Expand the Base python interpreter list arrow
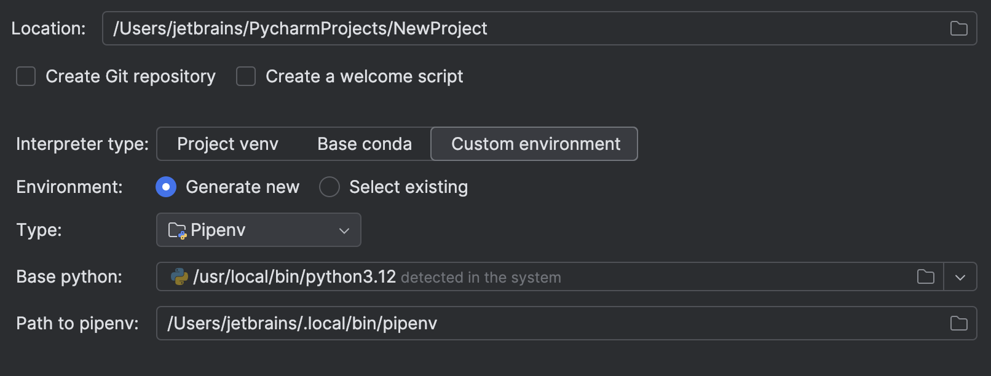Viewport: 991px width, 376px height. point(960,277)
